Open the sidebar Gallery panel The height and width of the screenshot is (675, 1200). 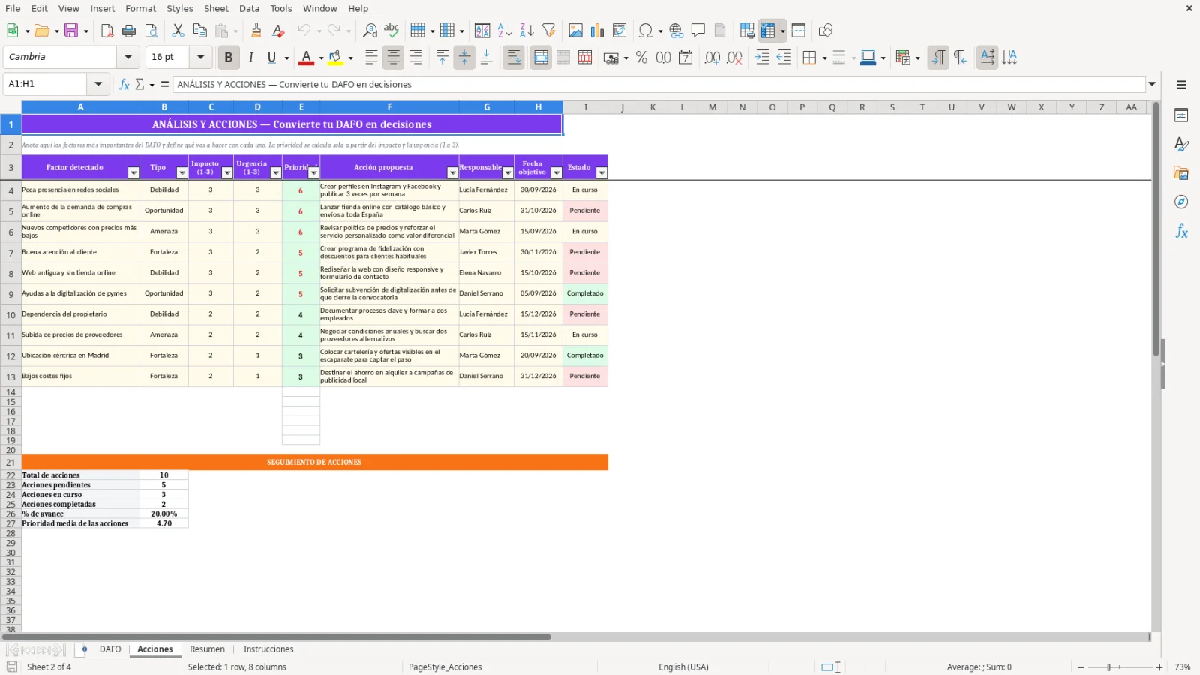(x=1181, y=173)
